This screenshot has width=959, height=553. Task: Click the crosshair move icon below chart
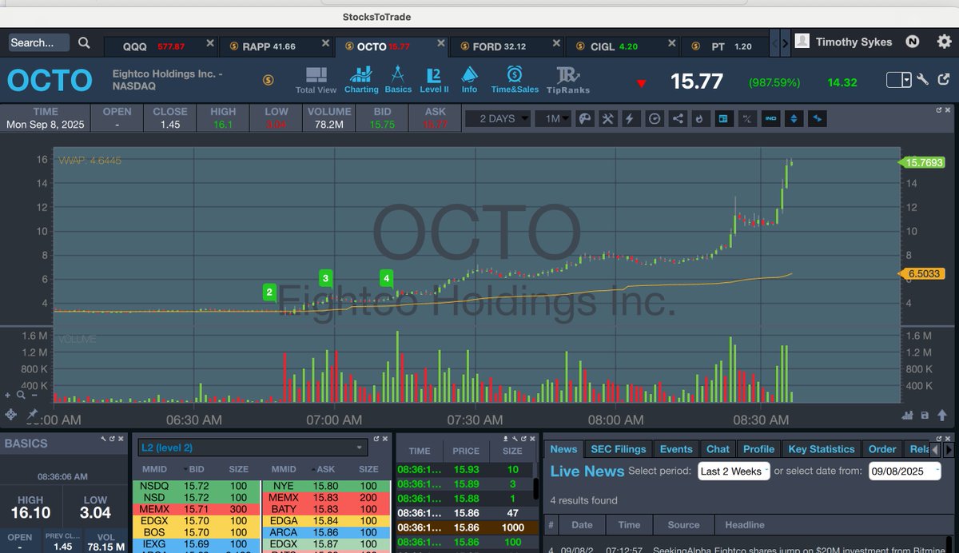point(11,414)
